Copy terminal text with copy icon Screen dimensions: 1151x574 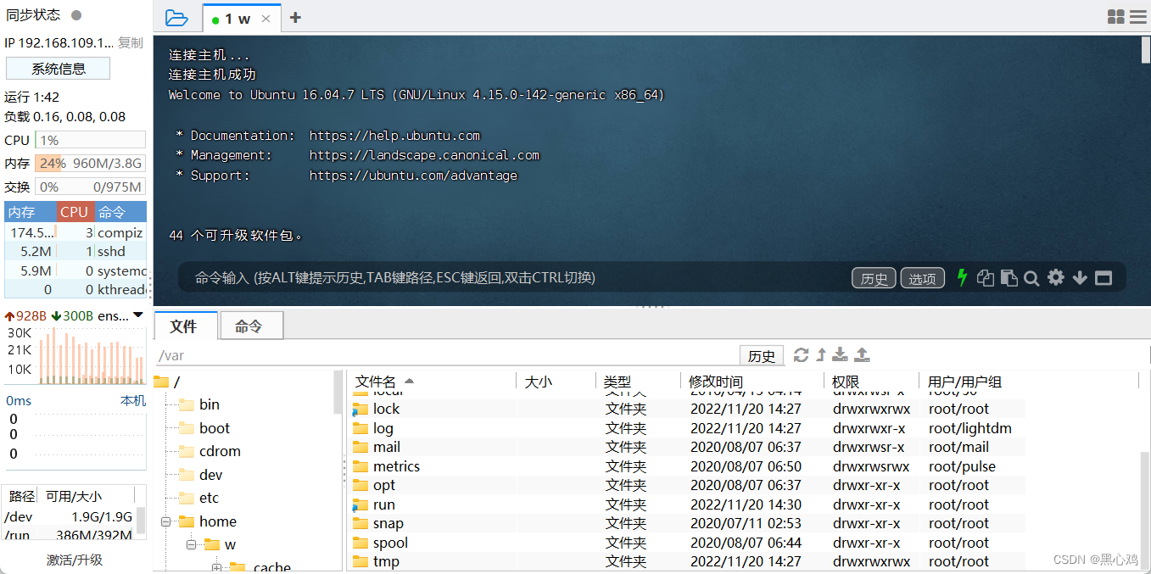[985, 277]
